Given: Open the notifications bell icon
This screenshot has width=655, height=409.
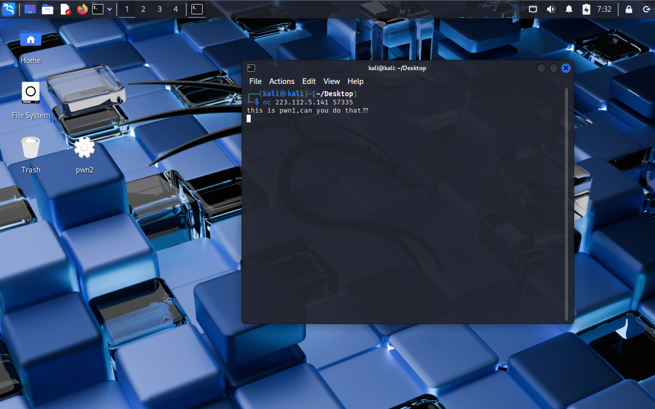Looking at the screenshot, I should [569, 9].
